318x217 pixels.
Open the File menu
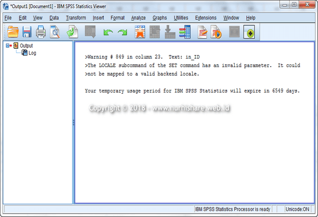8,18
